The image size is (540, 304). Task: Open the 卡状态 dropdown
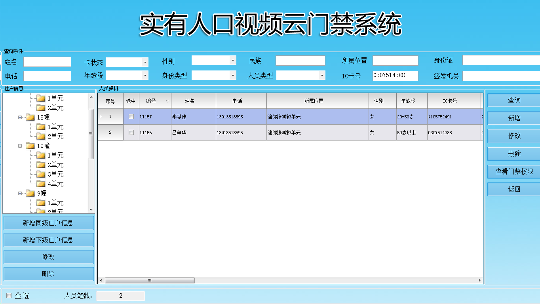pyautogui.click(x=145, y=63)
